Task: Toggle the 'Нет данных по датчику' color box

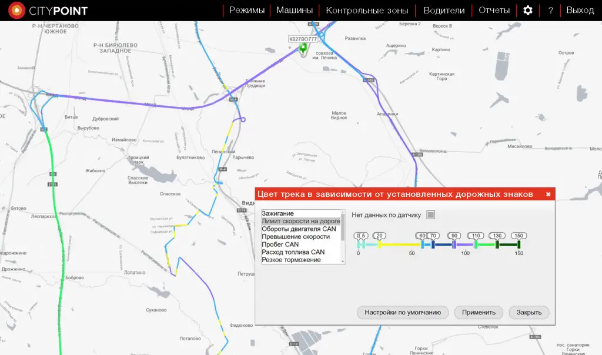Action: click(x=430, y=215)
